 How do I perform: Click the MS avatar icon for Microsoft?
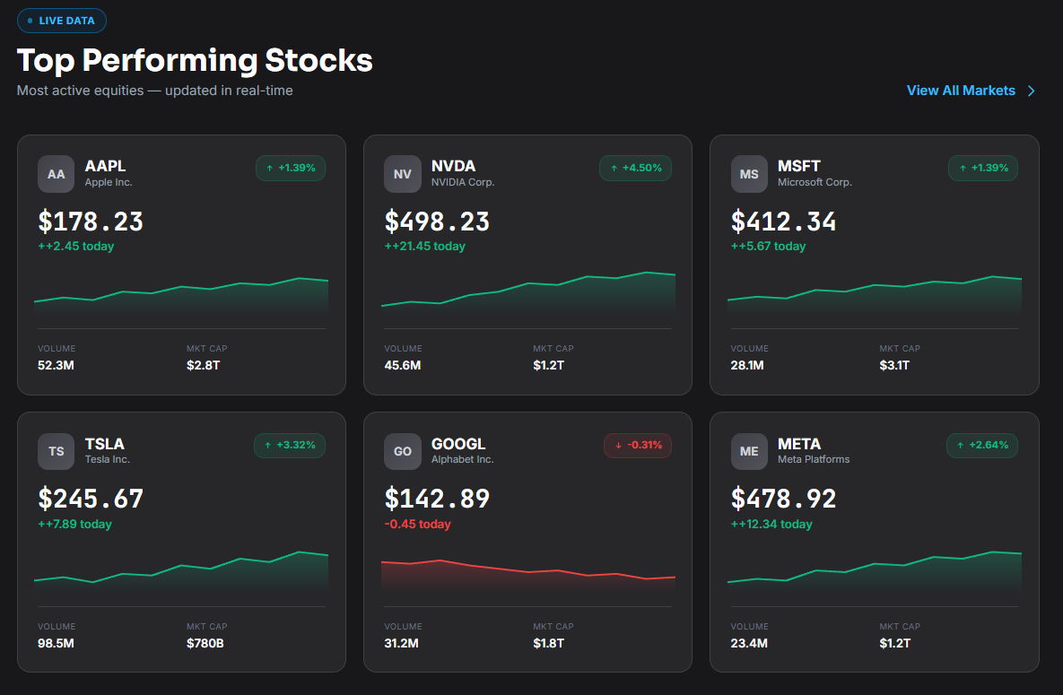click(x=749, y=174)
